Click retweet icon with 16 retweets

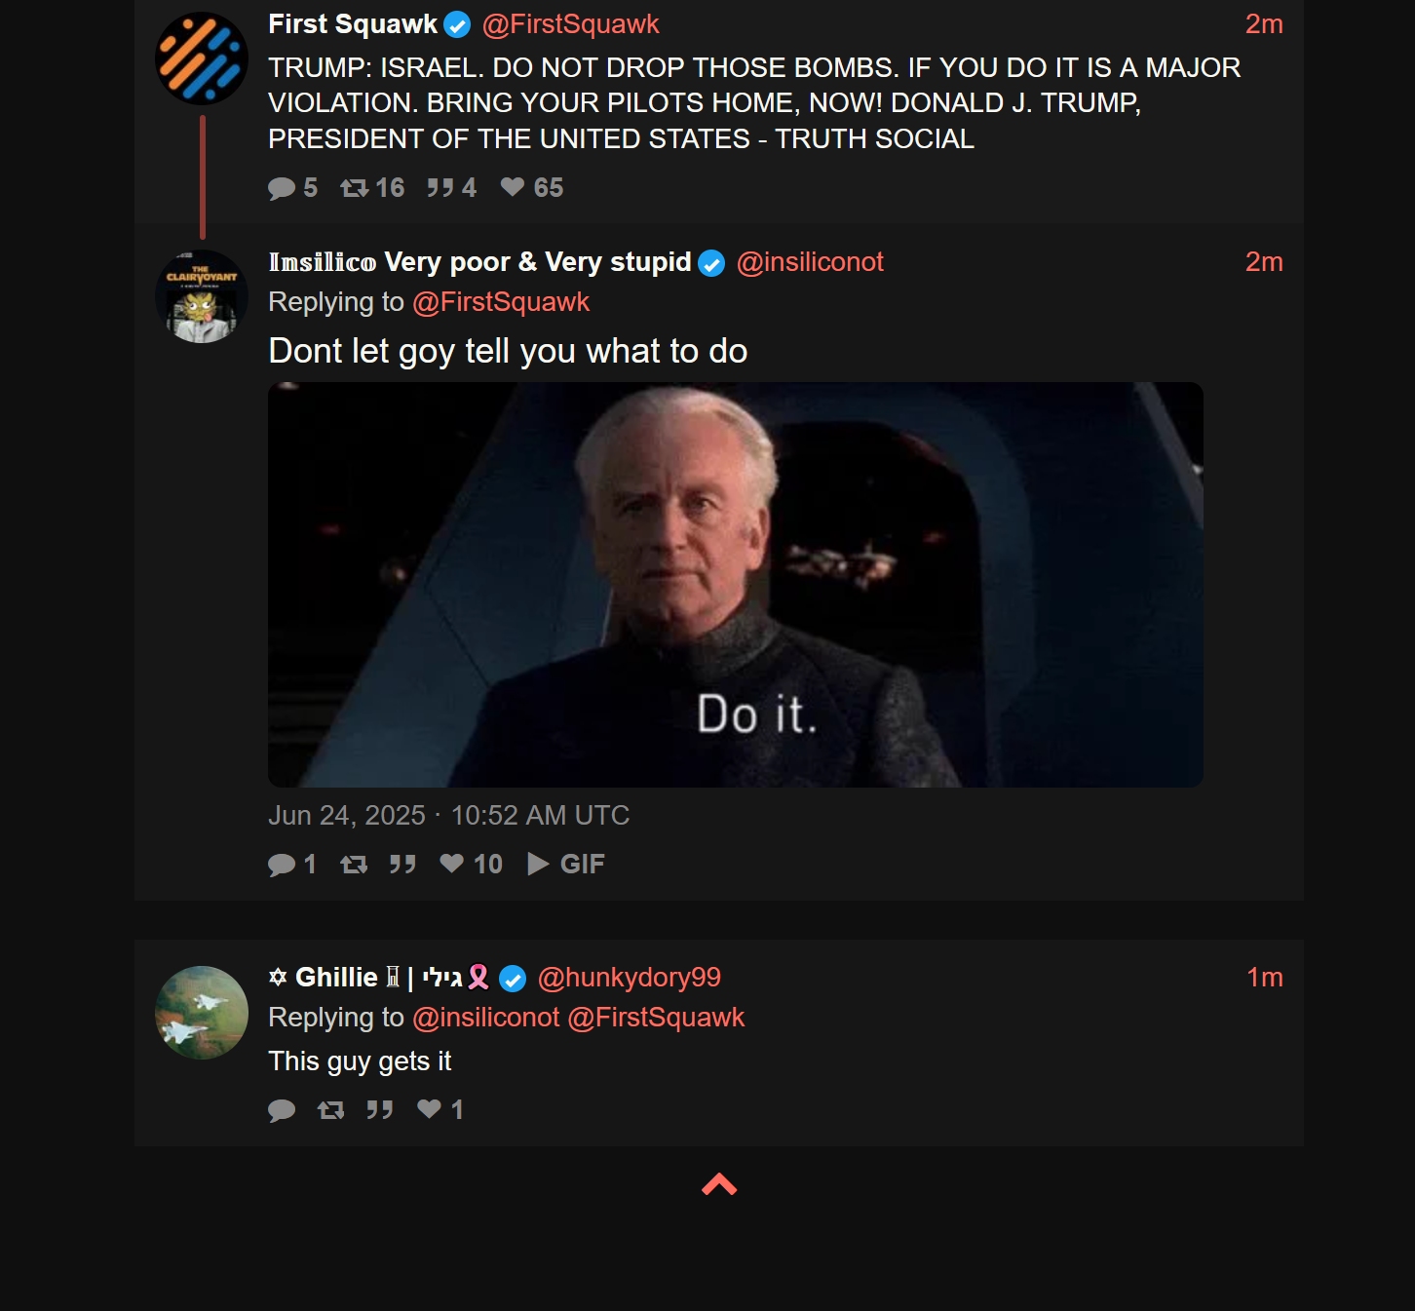(354, 187)
